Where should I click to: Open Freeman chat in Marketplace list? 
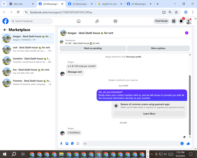pos(28,83)
